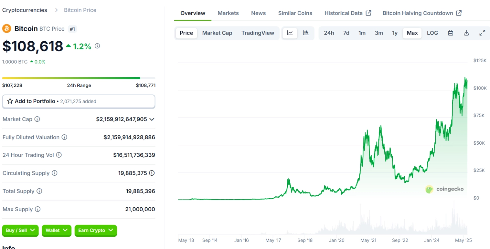Click the Market Cap info icon
Screen dimensions: 490x249
tap(37, 119)
